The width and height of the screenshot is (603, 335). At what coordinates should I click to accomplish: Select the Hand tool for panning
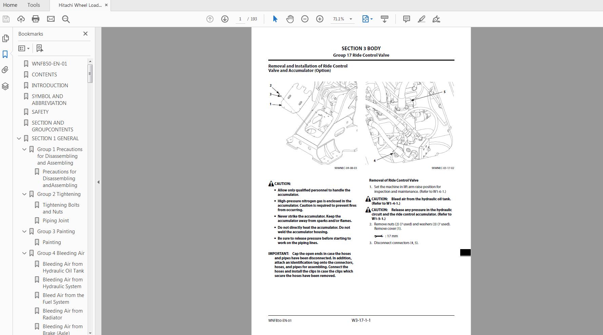290,19
